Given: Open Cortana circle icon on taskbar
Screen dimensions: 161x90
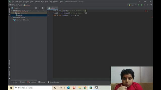Looking at the screenshot, I should [55, 88].
